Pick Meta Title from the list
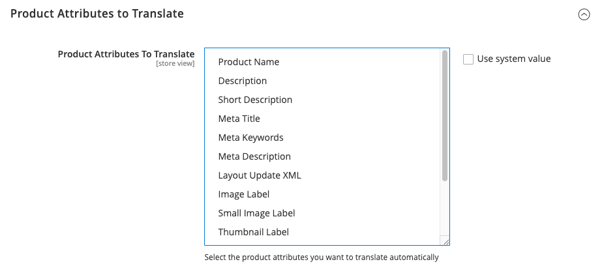The image size is (604, 277). (x=239, y=119)
